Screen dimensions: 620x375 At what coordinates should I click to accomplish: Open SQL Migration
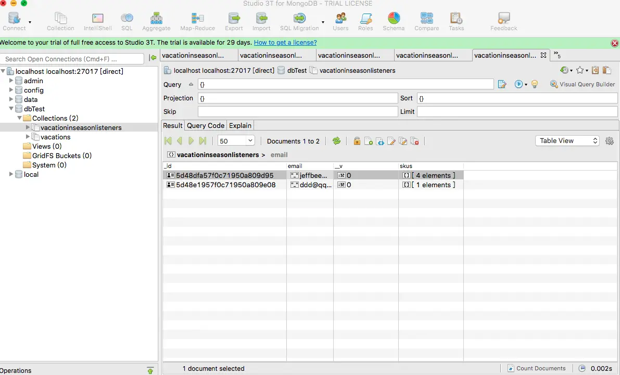click(x=299, y=21)
